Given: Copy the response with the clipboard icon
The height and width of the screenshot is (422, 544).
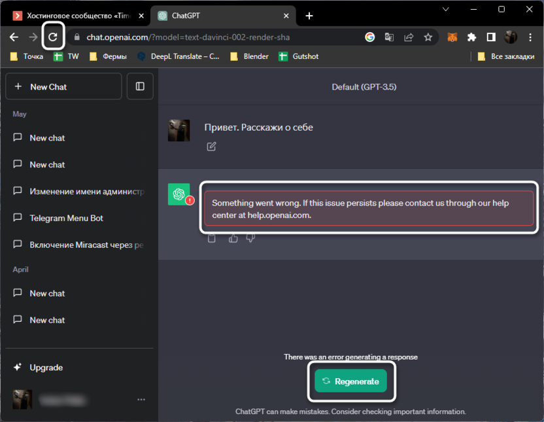Looking at the screenshot, I should coord(211,238).
